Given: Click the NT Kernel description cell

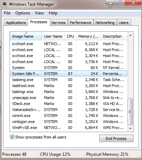Looking at the screenshot, I should coord(113,68).
